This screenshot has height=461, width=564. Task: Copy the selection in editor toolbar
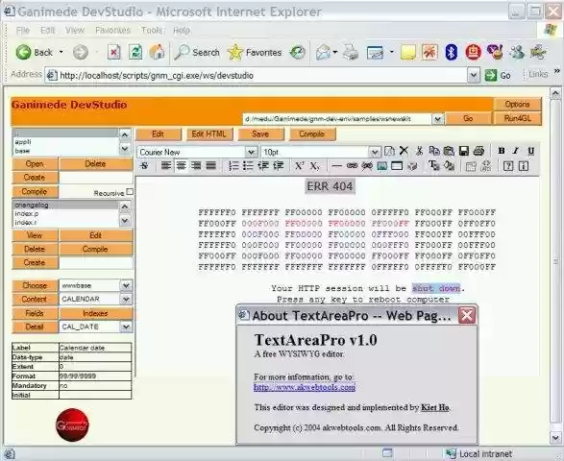(434, 151)
